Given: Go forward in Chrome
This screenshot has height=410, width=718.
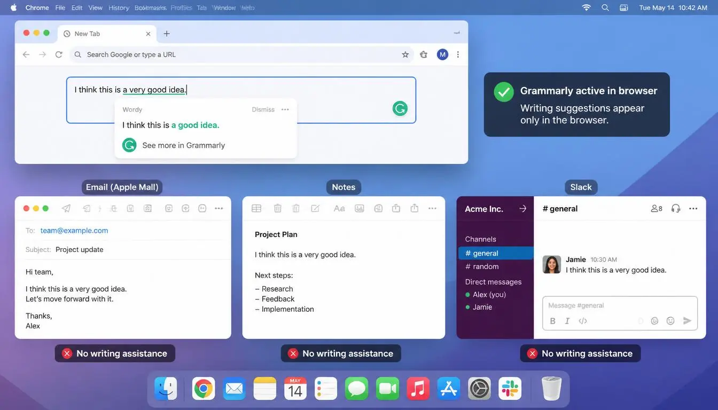Looking at the screenshot, I should point(43,54).
